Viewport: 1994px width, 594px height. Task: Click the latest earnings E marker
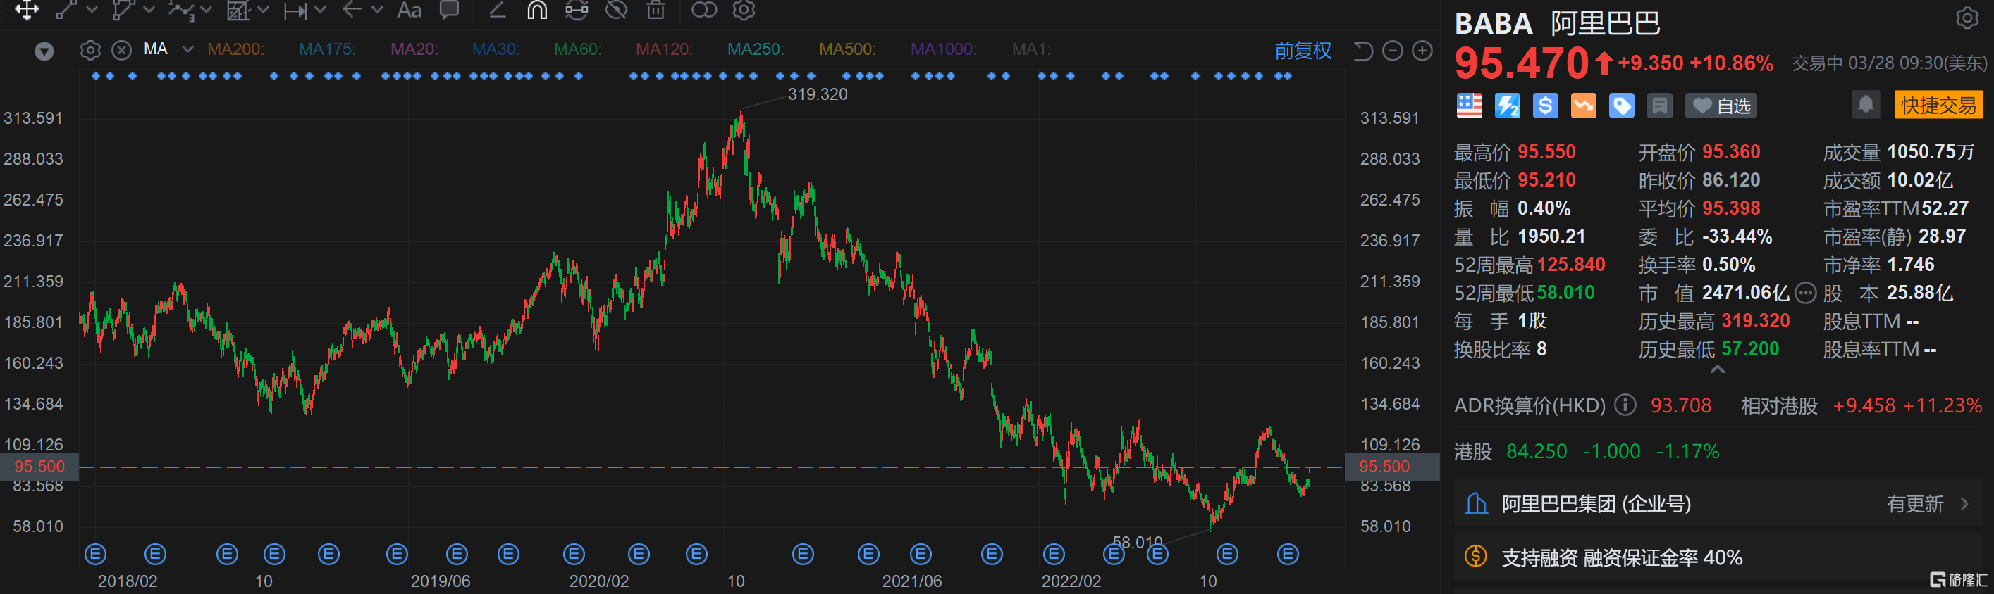point(1287,554)
